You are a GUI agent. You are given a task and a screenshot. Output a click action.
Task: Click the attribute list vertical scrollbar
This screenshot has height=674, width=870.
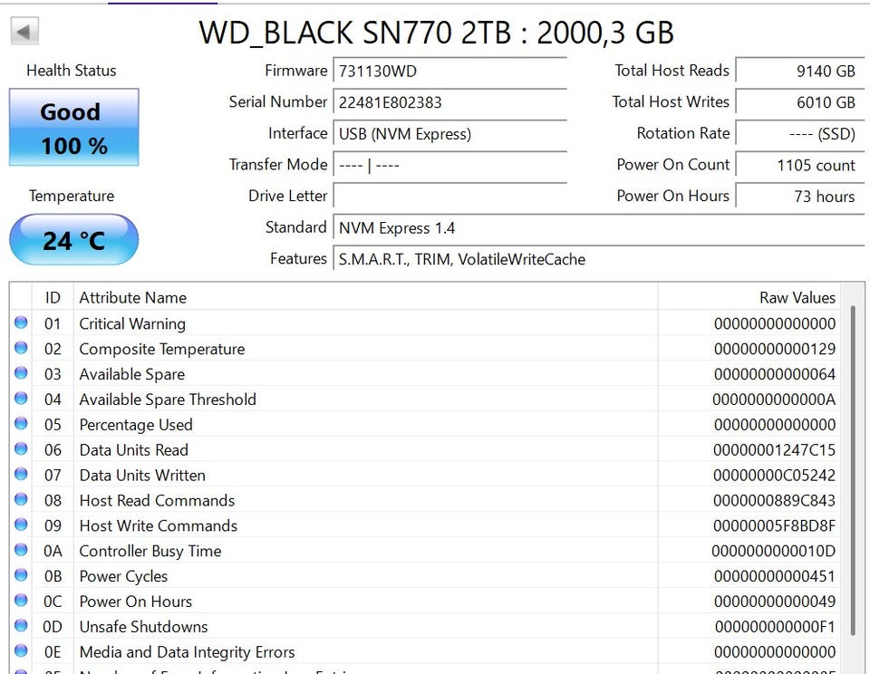(853, 468)
